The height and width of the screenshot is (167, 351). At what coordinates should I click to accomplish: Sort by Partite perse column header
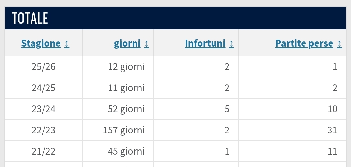[304, 44]
